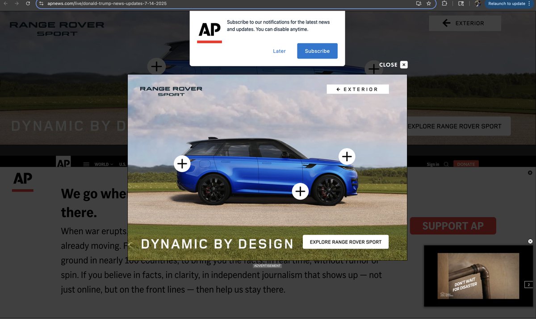Screen dimensions: 536x319
Task: Open the side panel icon in toolbar
Action: [461, 4]
